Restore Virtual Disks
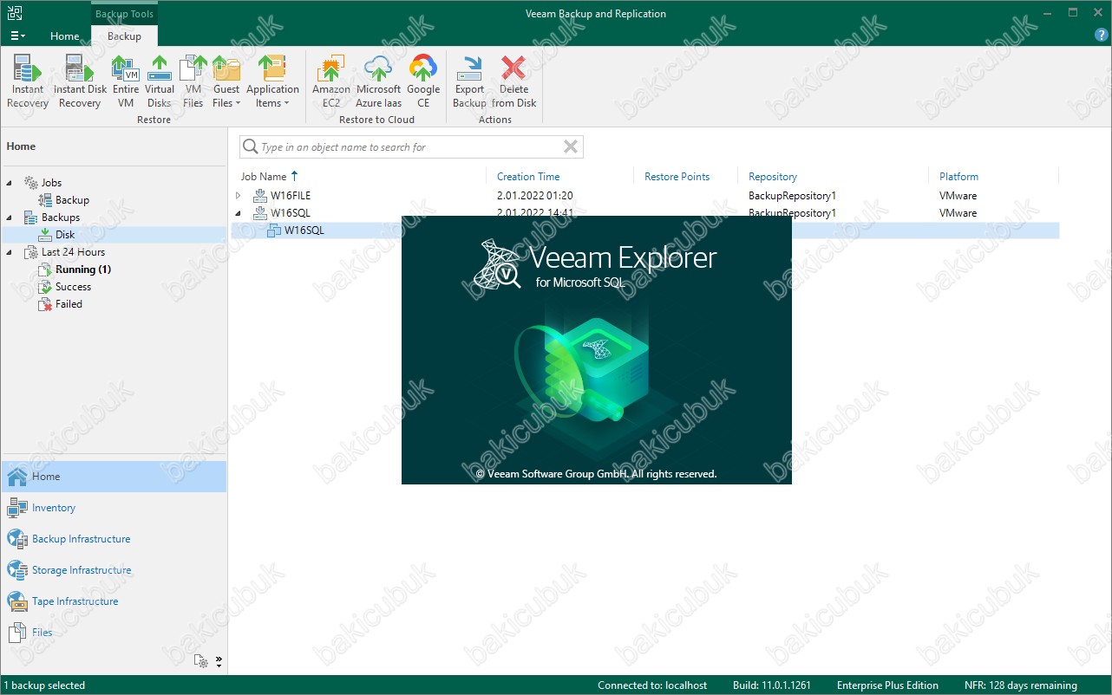This screenshot has width=1112, height=695. coord(160,81)
